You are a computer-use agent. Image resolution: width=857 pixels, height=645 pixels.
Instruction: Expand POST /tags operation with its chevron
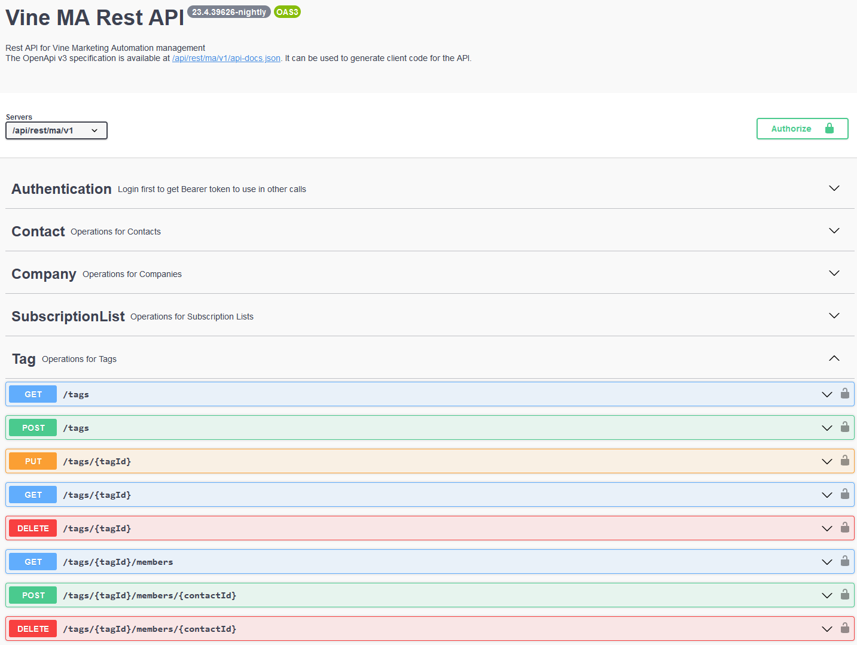(826, 428)
